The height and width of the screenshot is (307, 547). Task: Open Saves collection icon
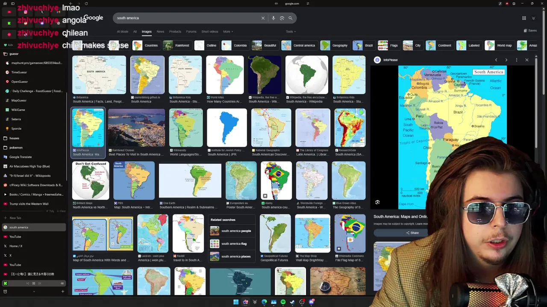click(x=530, y=31)
